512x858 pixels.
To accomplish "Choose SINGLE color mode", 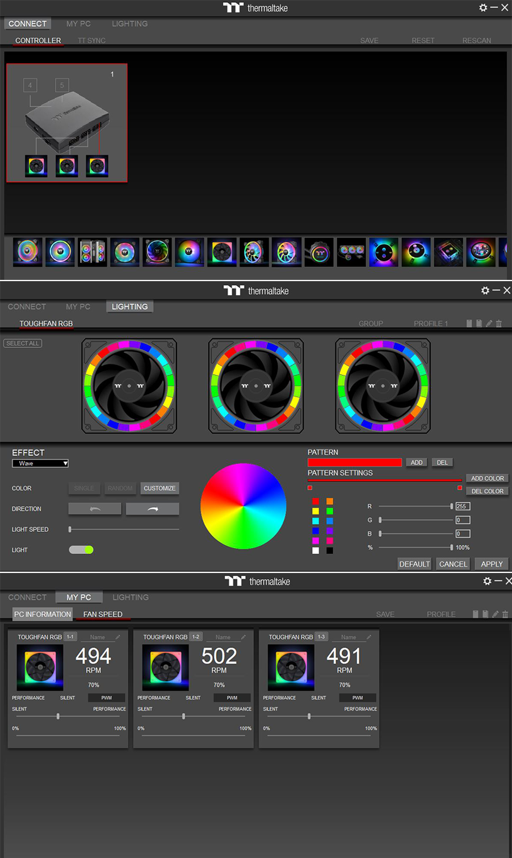I will 84,488.
